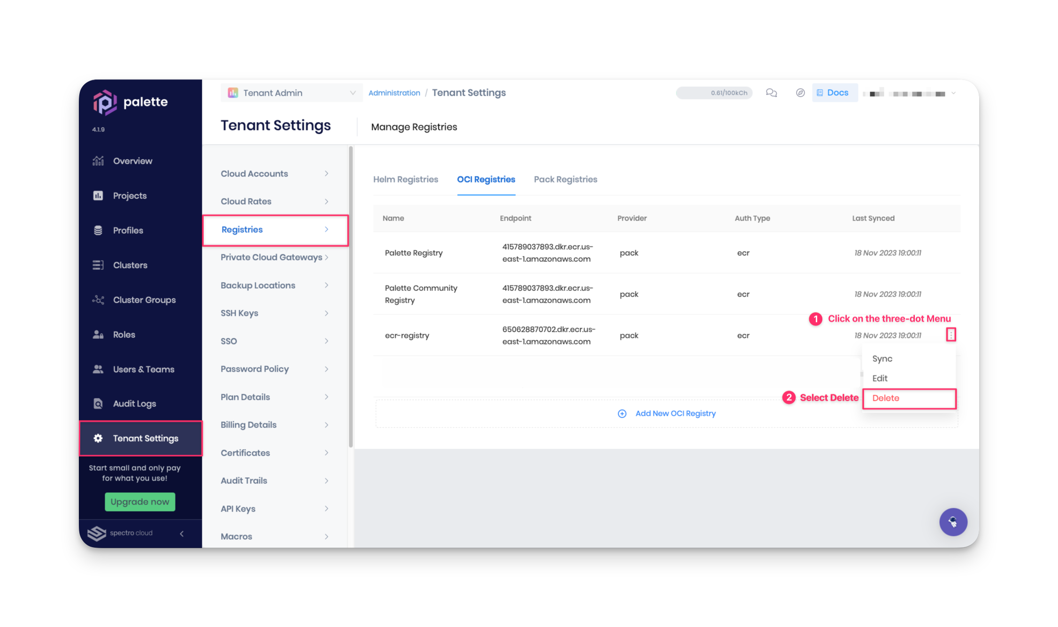
Task: Click the 650628870702.dkr.ecr endpoint cell
Action: (549, 336)
